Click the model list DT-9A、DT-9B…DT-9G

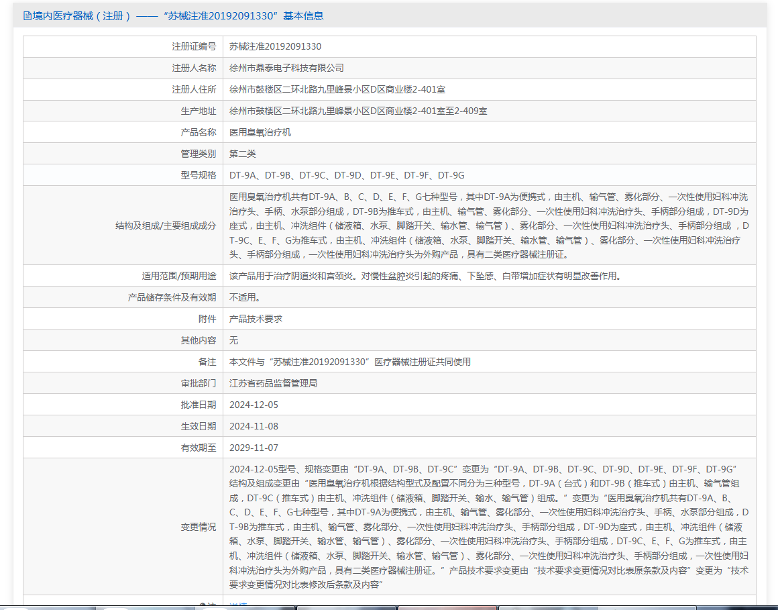coord(347,175)
